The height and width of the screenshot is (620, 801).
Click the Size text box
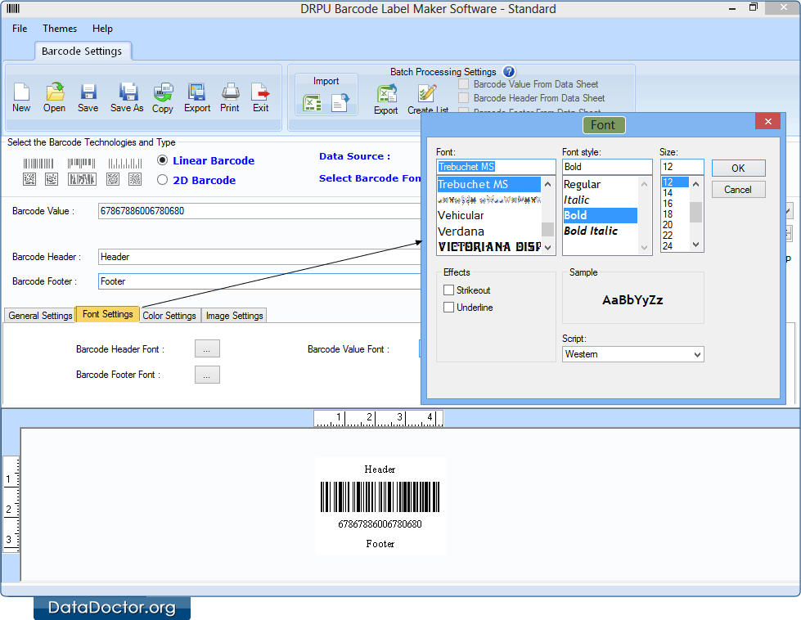click(682, 167)
